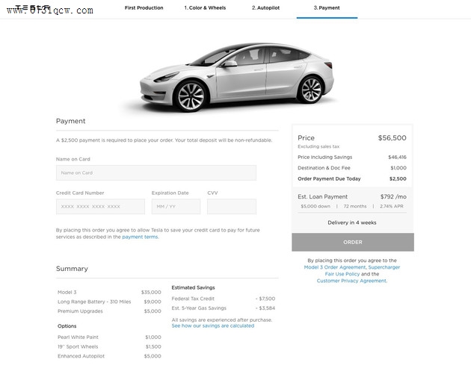Viewport: 471px width, 377px height.
Task: Open the First Production step
Action: (144, 7)
